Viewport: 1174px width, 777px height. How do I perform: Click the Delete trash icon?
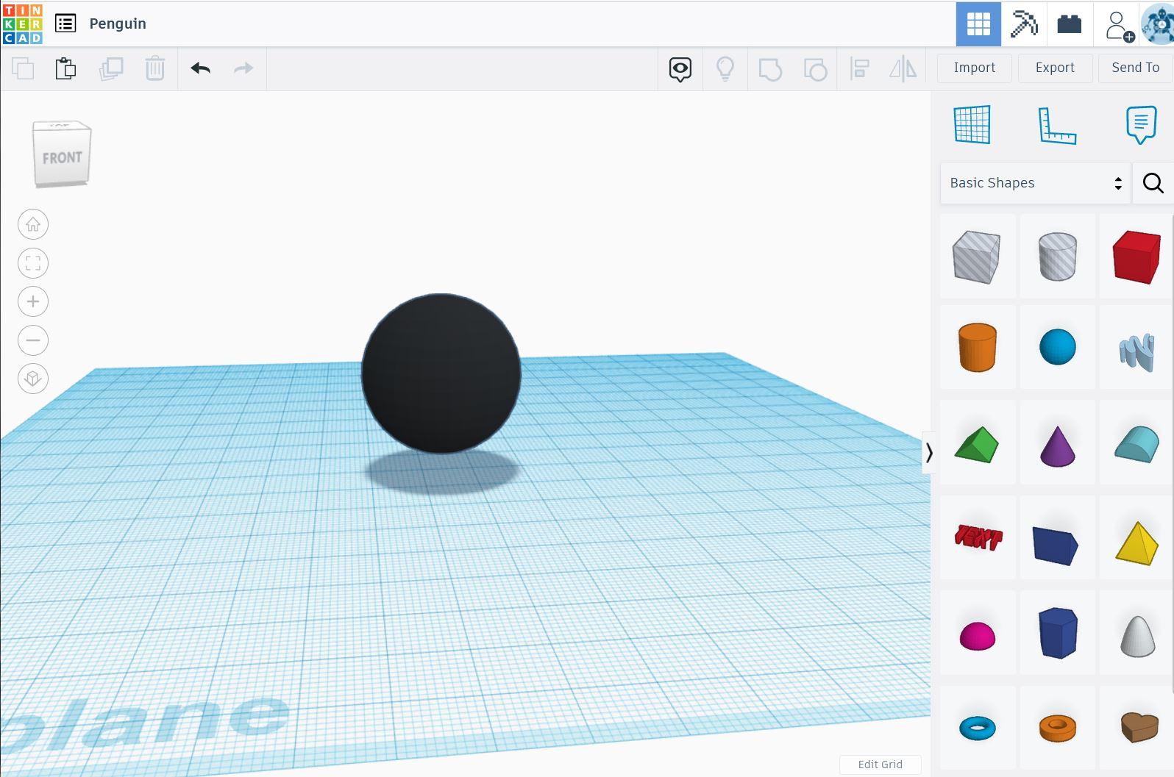[x=154, y=68]
